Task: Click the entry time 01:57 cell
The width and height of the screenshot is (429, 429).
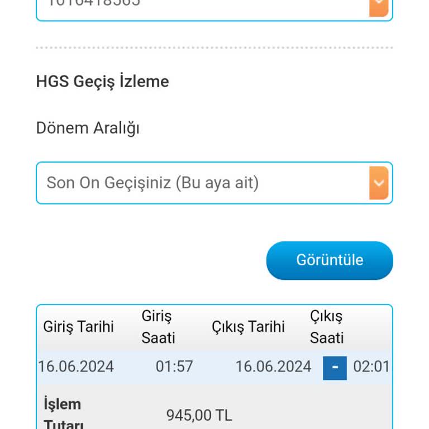Action: coord(174,367)
